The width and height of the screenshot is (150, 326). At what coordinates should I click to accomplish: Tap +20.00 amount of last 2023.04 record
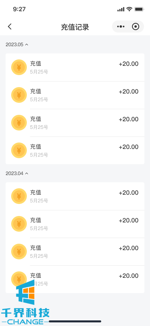click(128, 276)
